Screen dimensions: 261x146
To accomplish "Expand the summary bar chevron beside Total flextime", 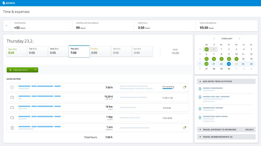I will (x=7, y=26).
